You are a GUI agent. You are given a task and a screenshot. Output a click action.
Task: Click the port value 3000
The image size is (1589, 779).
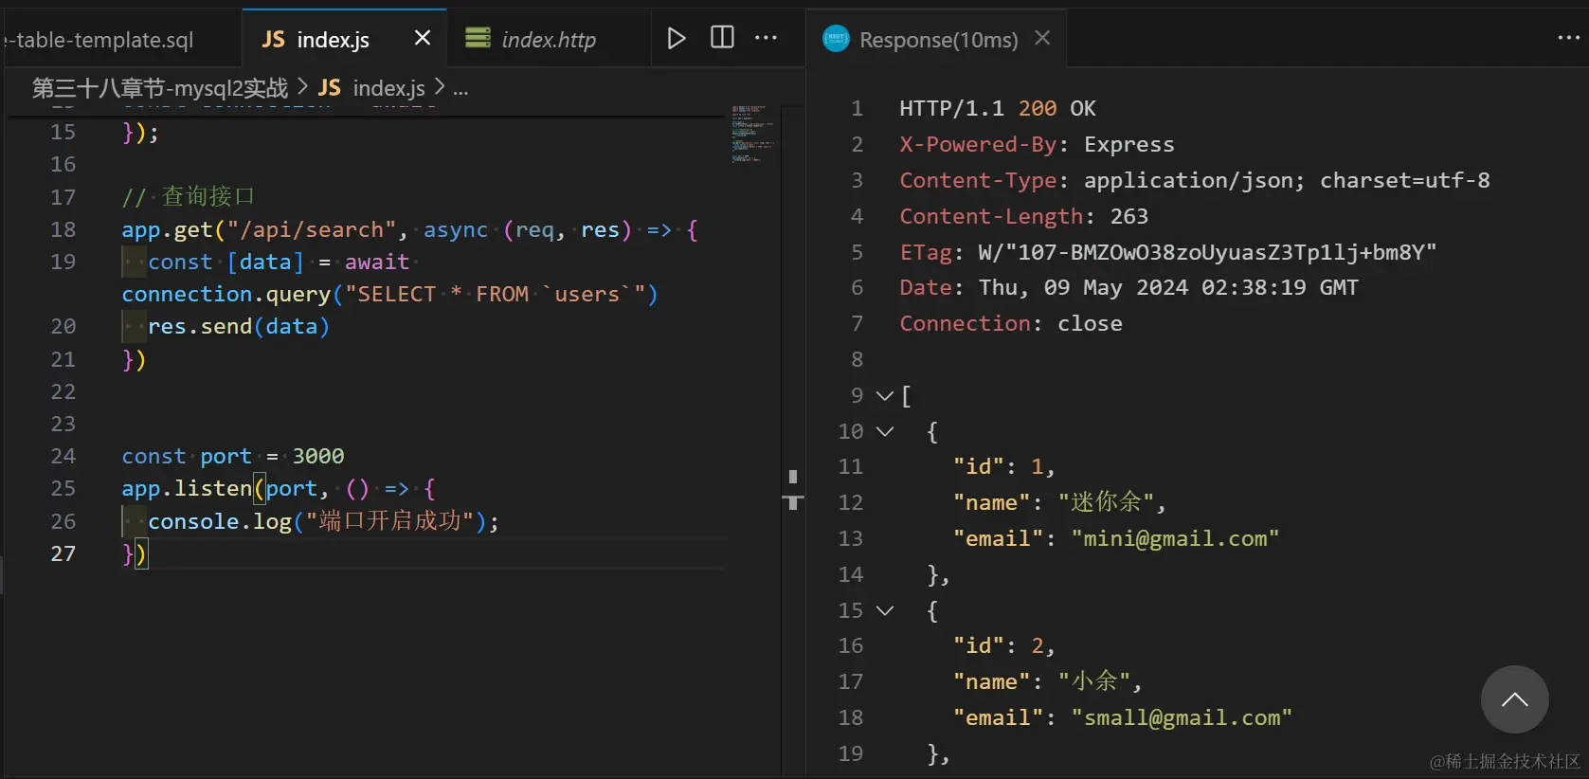coord(318,456)
